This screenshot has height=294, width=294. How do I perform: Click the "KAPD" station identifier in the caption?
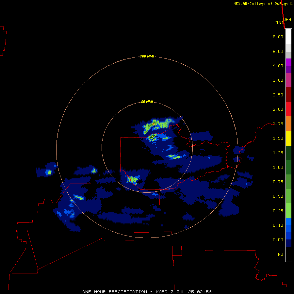[161, 292]
